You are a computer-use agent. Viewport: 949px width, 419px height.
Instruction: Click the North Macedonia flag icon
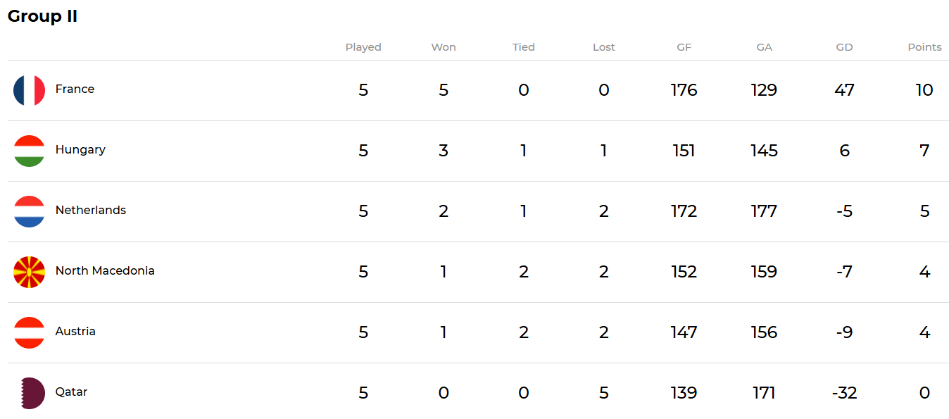(x=30, y=272)
